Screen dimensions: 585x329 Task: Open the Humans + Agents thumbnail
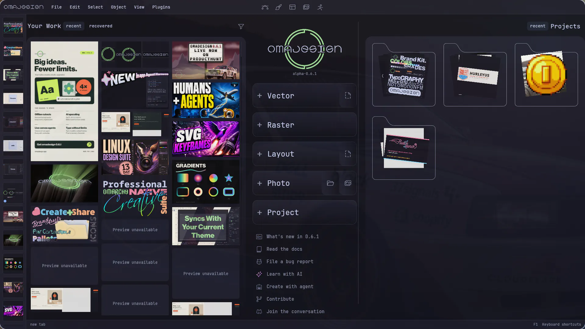pos(206,100)
